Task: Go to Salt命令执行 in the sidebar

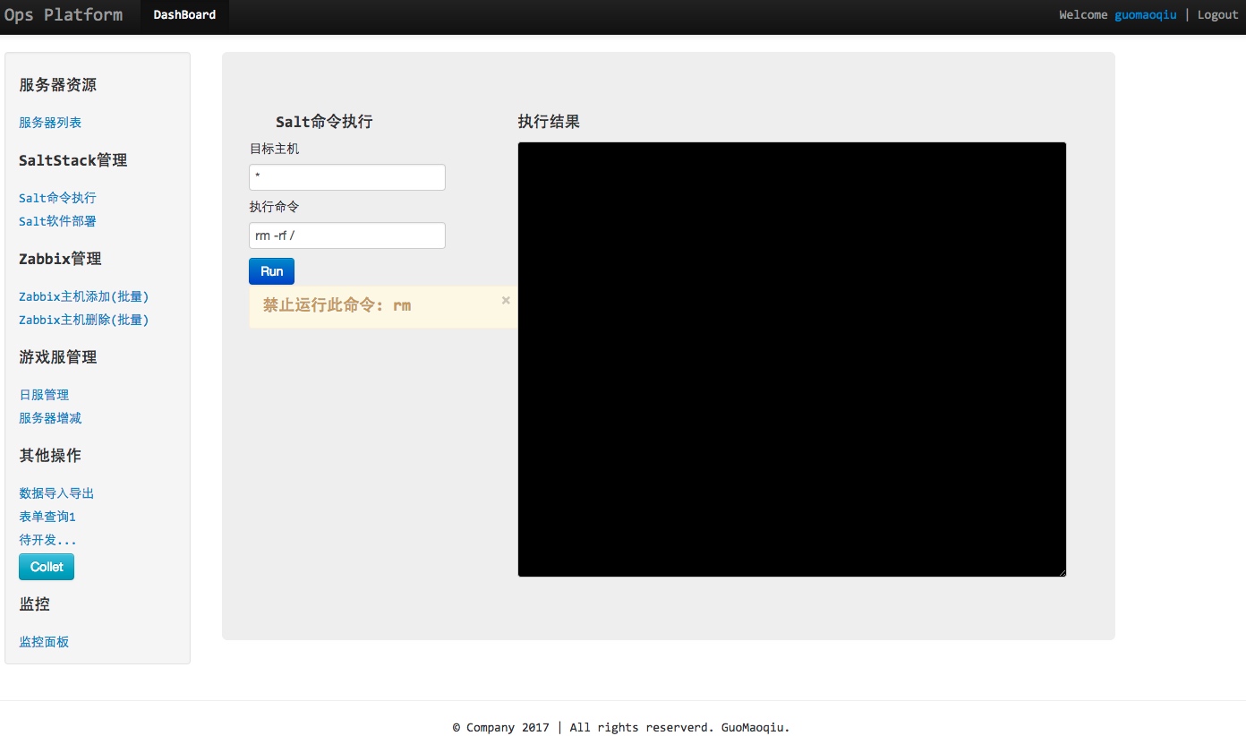Action: [x=57, y=198]
